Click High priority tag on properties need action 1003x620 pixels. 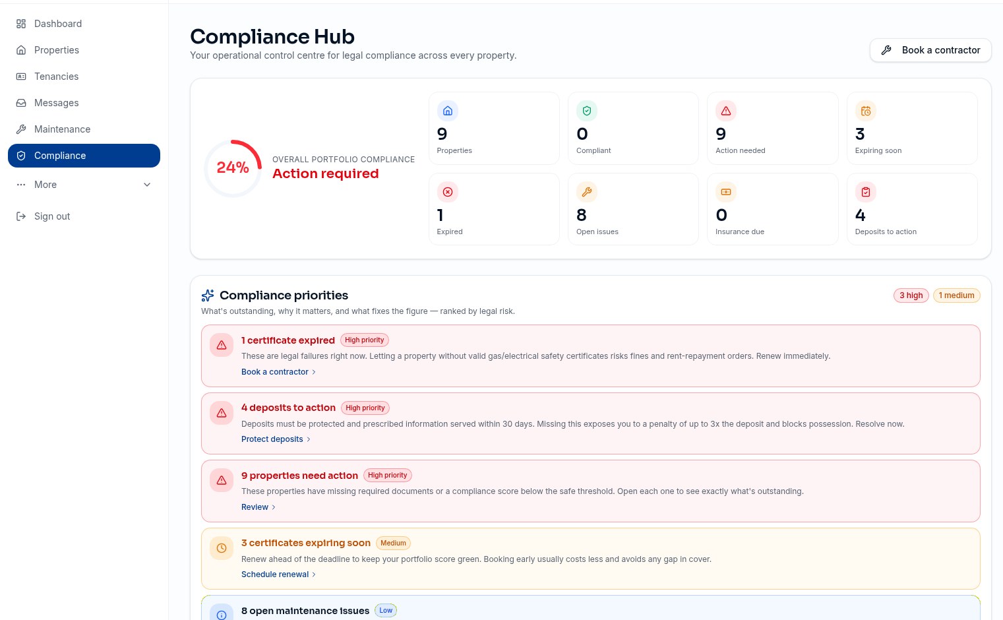coord(388,476)
